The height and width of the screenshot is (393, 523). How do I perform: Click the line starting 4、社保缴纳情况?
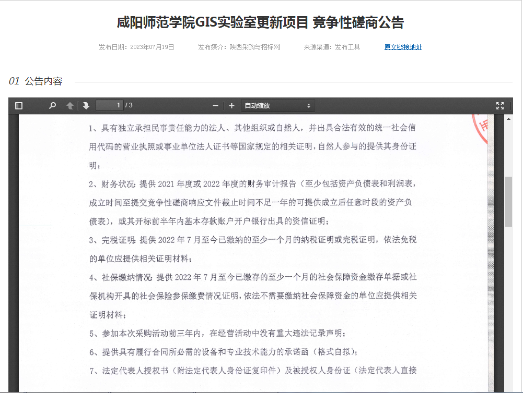click(x=253, y=277)
